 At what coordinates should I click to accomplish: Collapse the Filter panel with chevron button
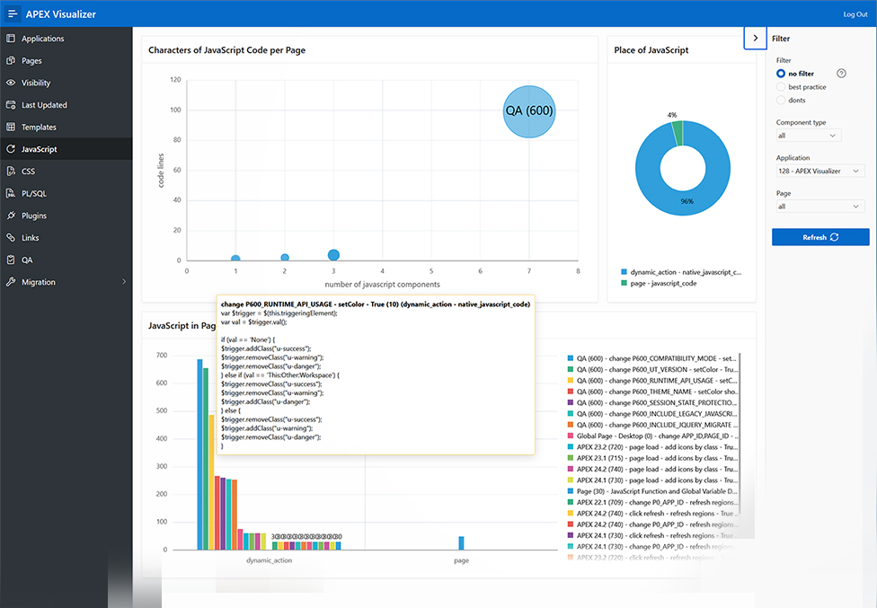pyautogui.click(x=755, y=38)
